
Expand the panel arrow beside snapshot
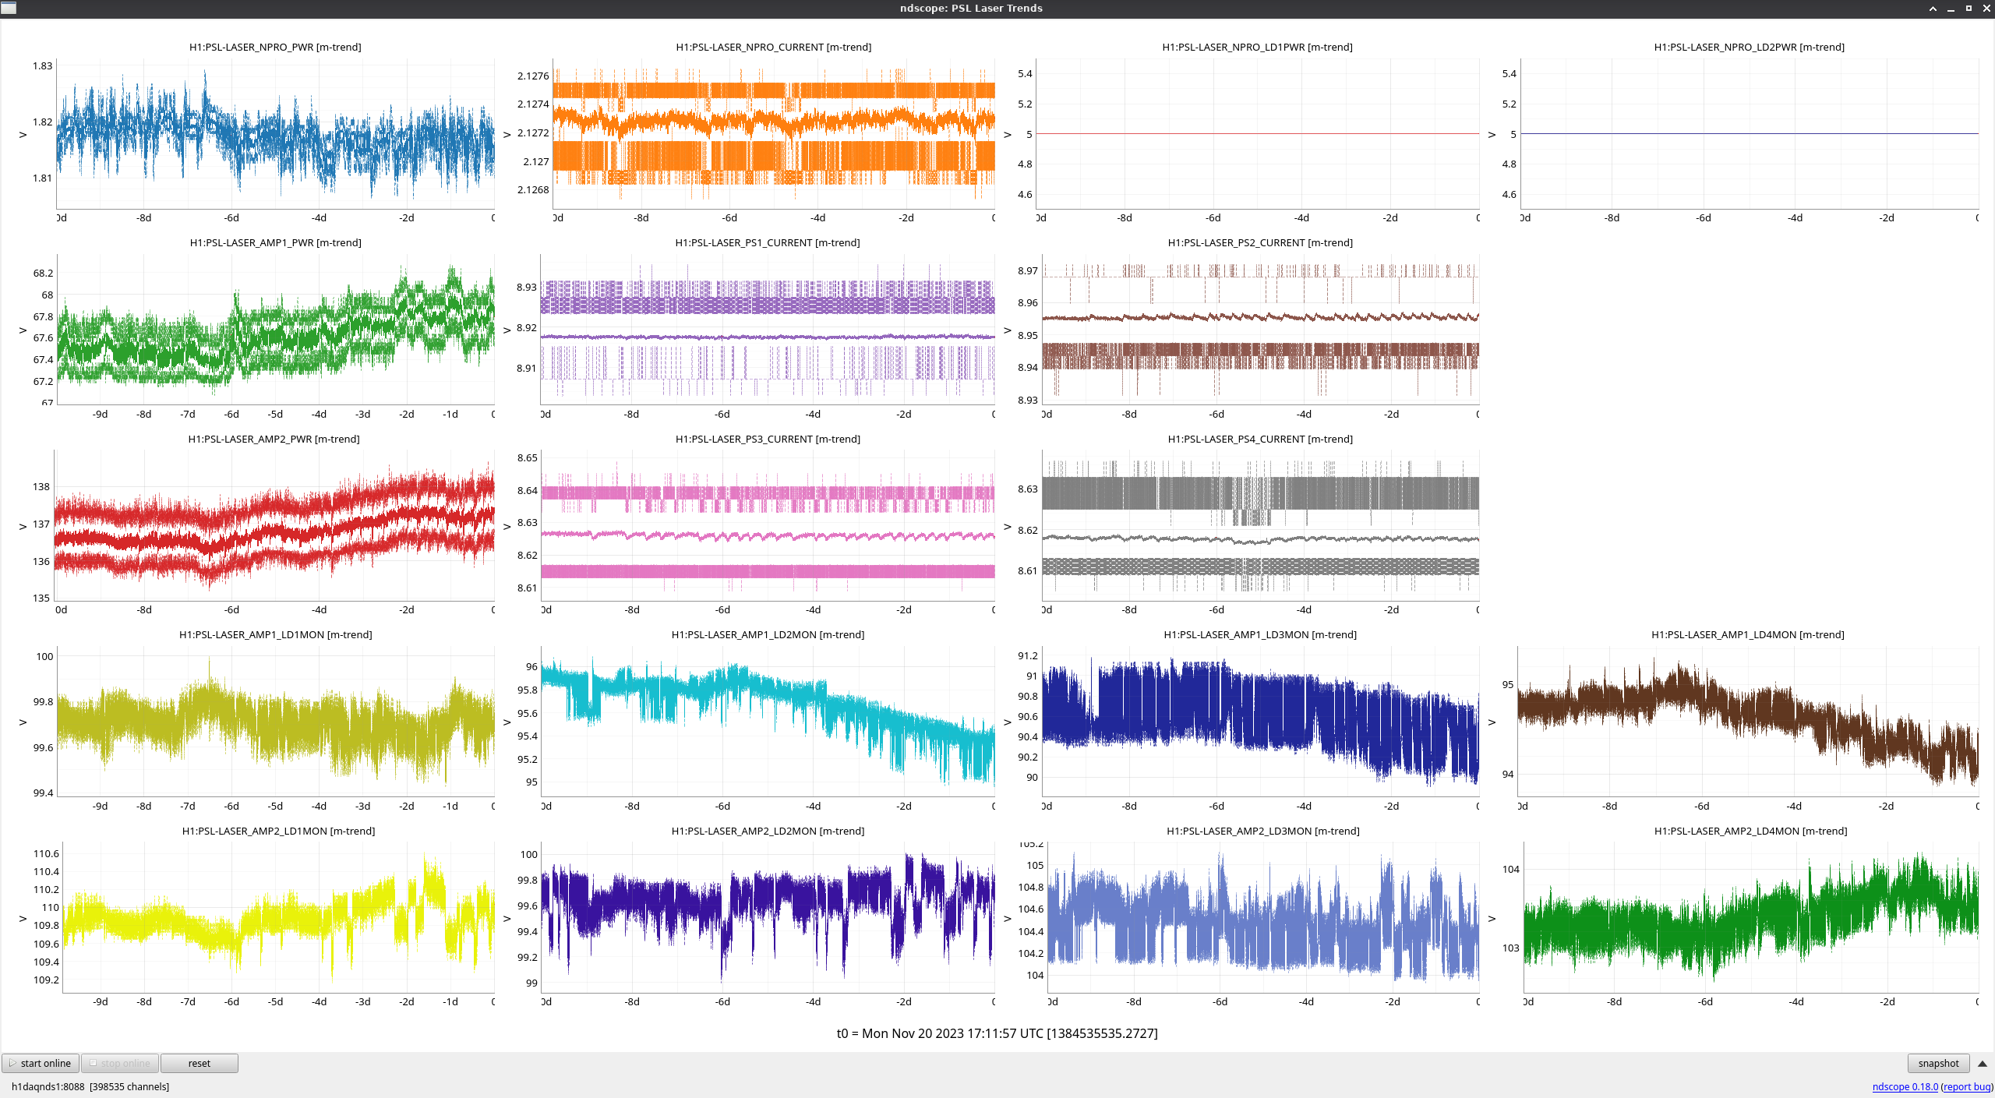point(1983,1063)
